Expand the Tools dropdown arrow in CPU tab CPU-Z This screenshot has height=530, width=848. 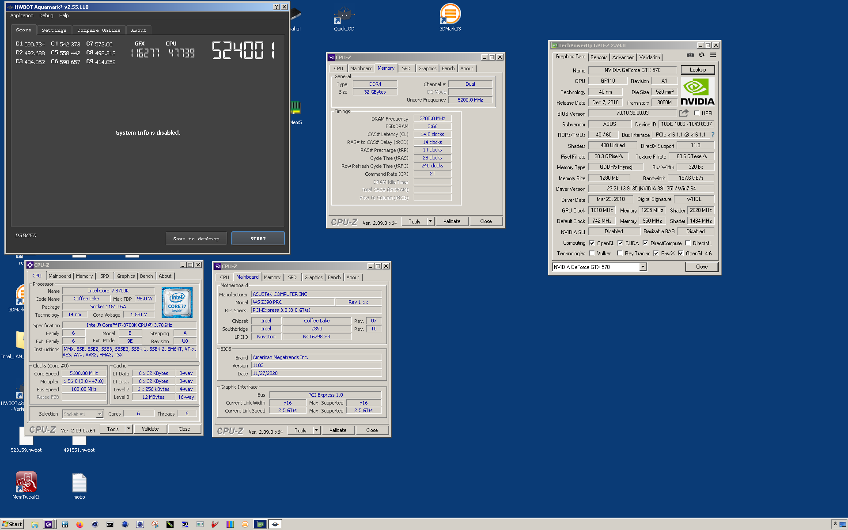tap(129, 428)
